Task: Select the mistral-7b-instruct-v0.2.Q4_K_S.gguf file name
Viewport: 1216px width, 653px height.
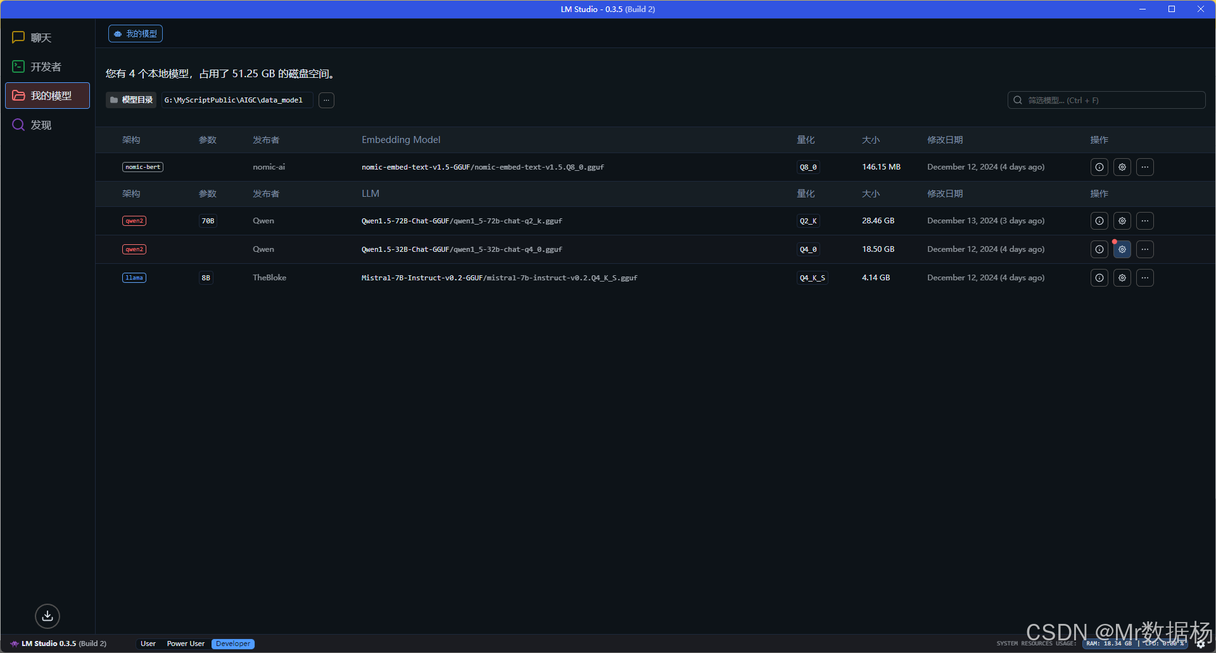Action: [x=562, y=278]
